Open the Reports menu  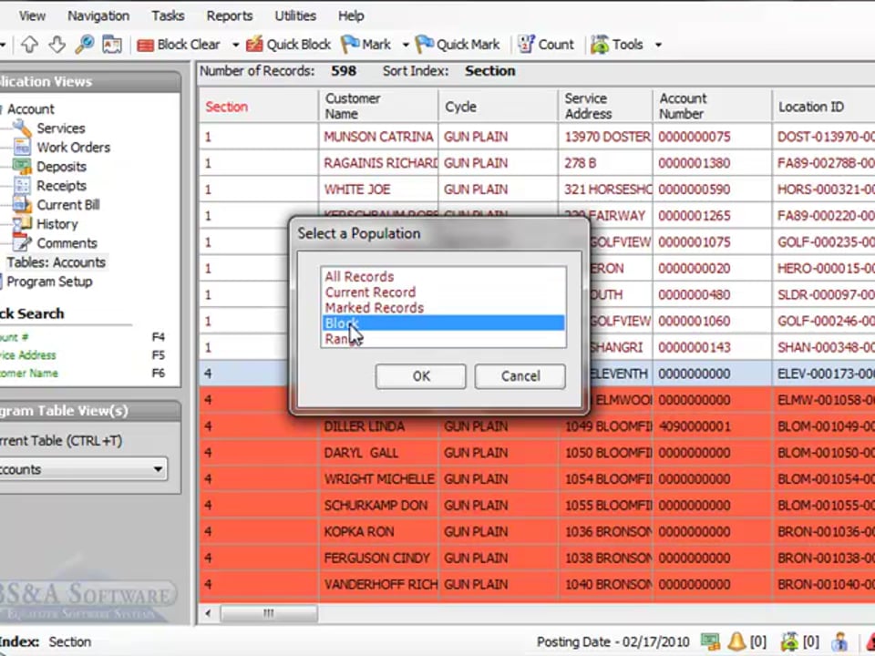229,15
